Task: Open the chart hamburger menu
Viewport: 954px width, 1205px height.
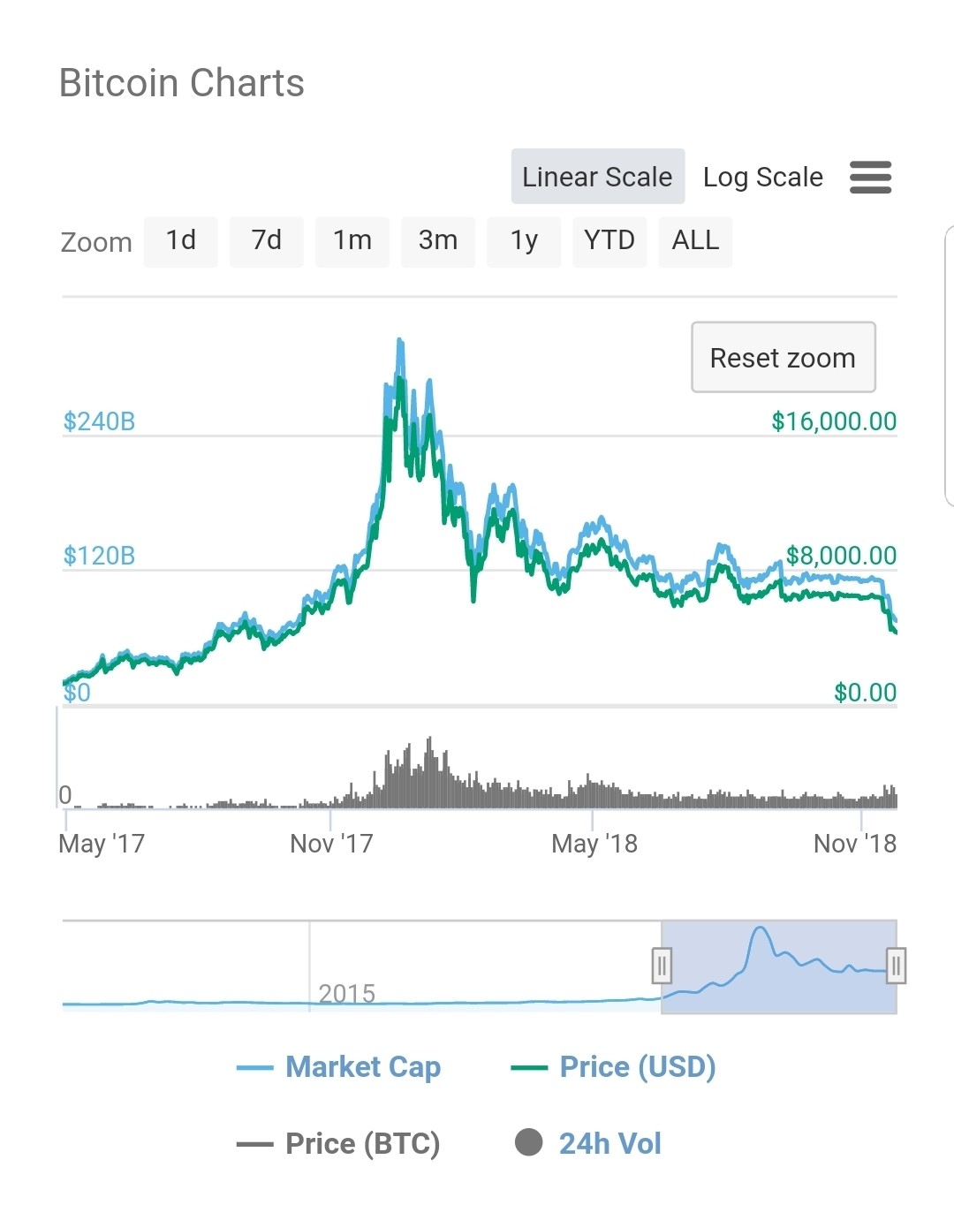Action: coord(870,177)
